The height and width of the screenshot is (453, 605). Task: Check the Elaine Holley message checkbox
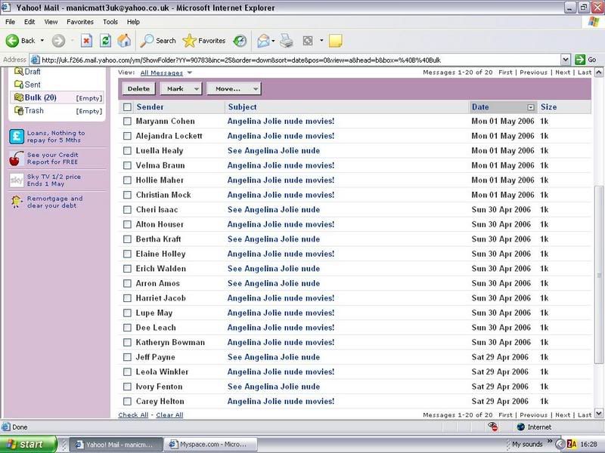(x=127, y=254)
